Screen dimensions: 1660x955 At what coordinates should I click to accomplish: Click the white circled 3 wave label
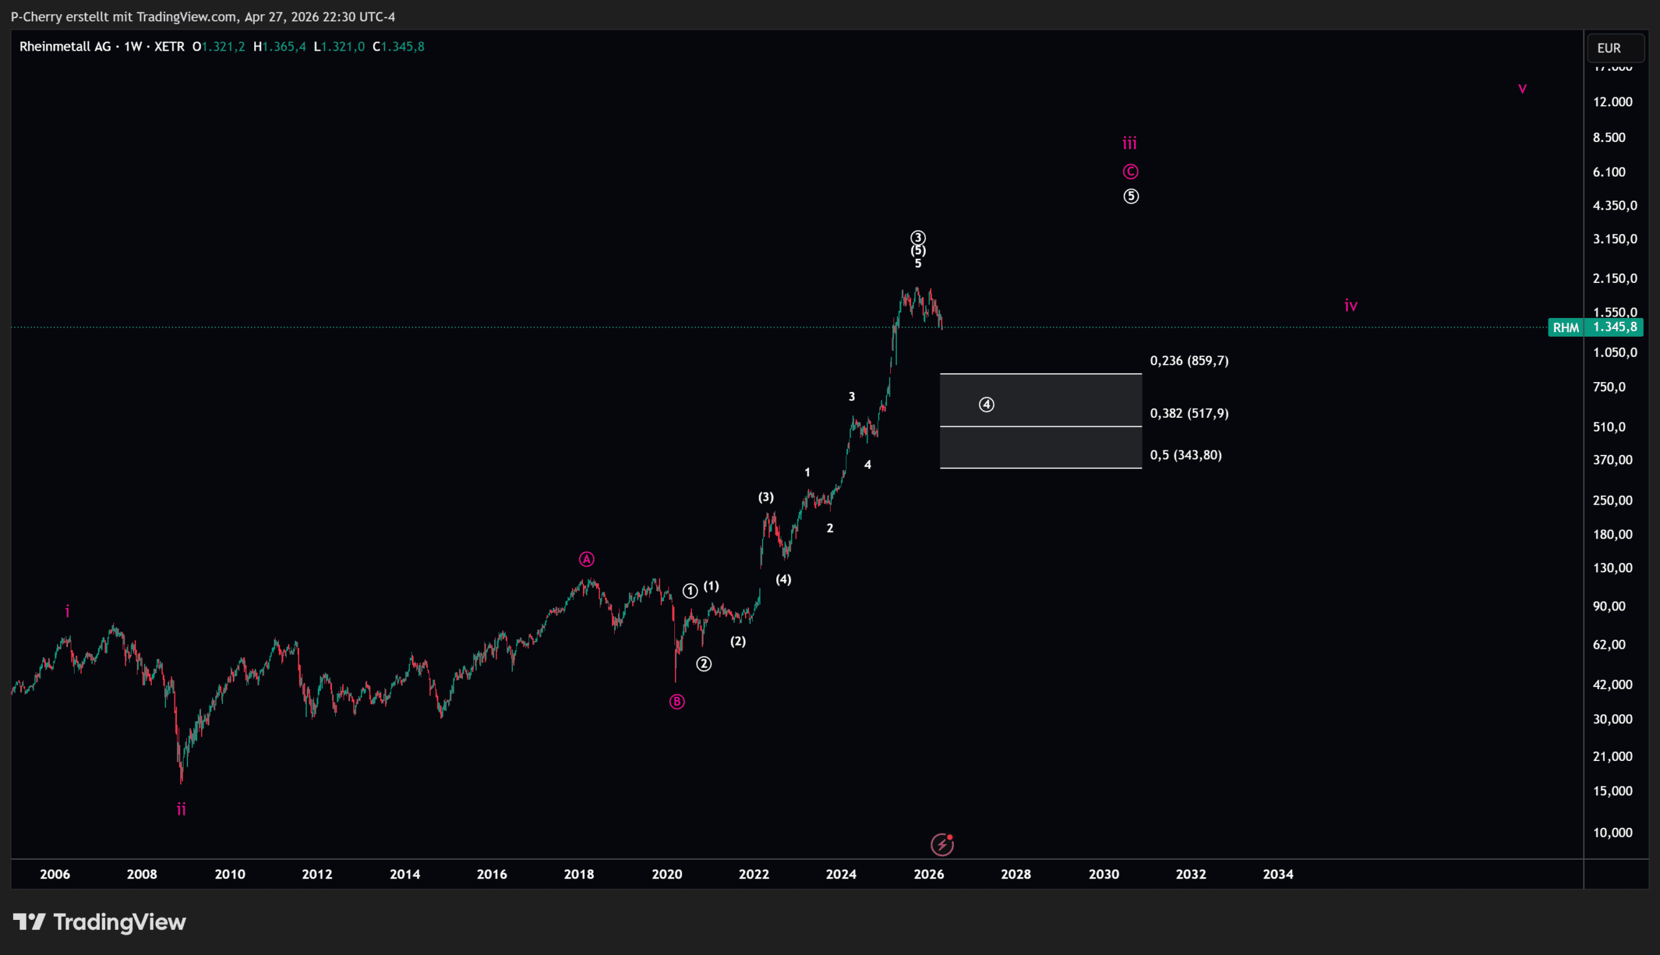click(918, 237)
